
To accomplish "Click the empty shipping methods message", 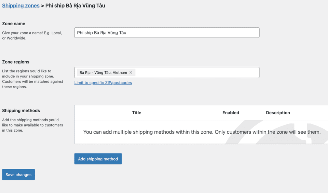I will click(202, 132).
